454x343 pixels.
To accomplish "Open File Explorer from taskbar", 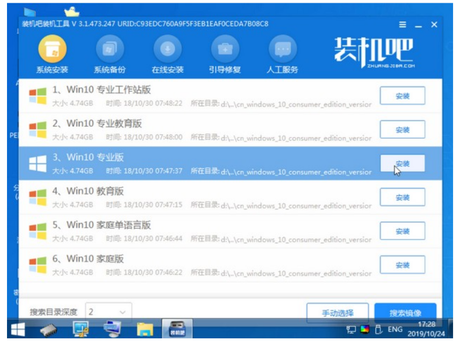I will (145, 329).
